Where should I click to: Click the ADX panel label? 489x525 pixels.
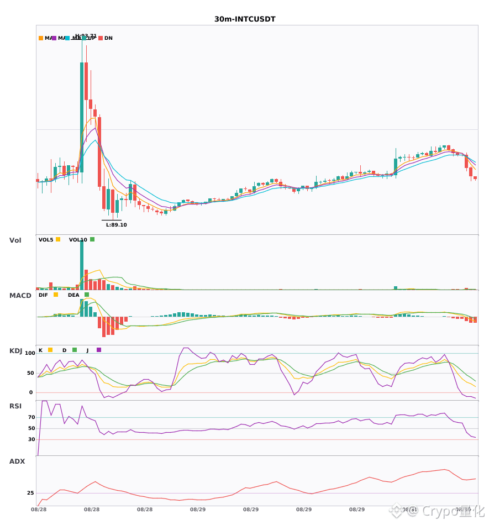[17, 461]
